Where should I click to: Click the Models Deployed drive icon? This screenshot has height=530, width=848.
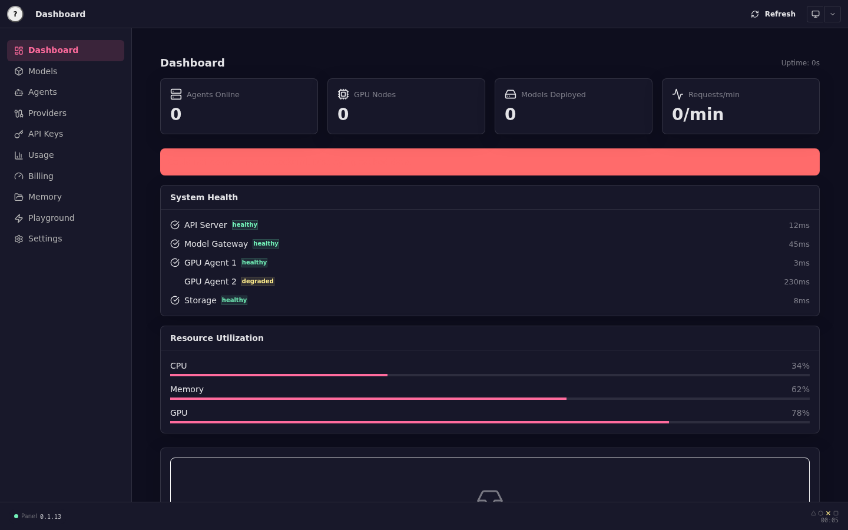pyautogui.click(x=511, y=94)
